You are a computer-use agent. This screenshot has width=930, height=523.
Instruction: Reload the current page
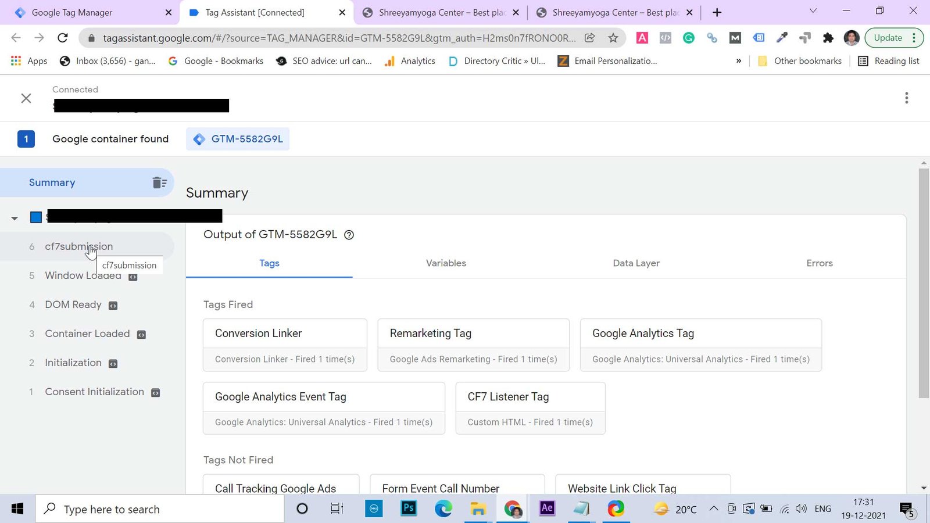point(62,38)
